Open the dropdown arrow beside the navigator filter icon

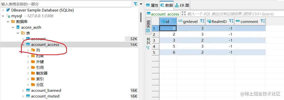pos(141,4)
